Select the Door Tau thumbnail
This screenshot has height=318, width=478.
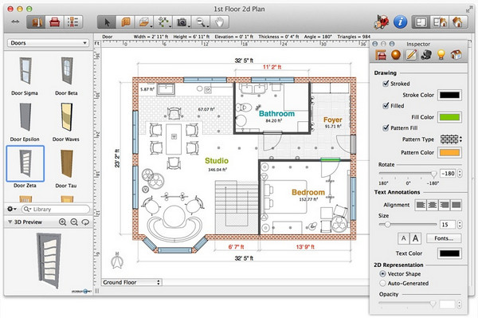(66, 163)
